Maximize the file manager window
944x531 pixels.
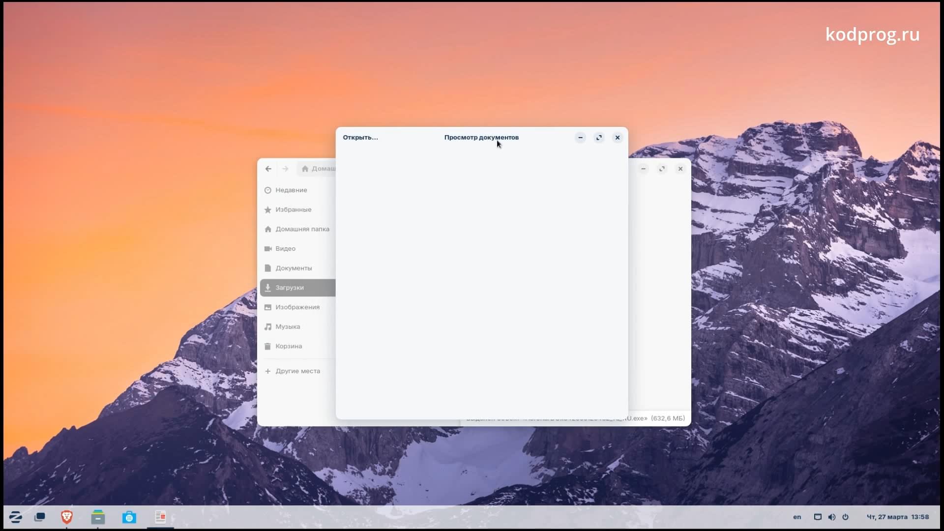click(662, 169)
